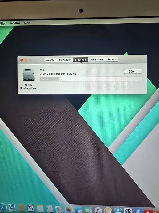Open the Photos app pinwheel icon
This screenshot has width=159, height=213.
coord(69,210)
